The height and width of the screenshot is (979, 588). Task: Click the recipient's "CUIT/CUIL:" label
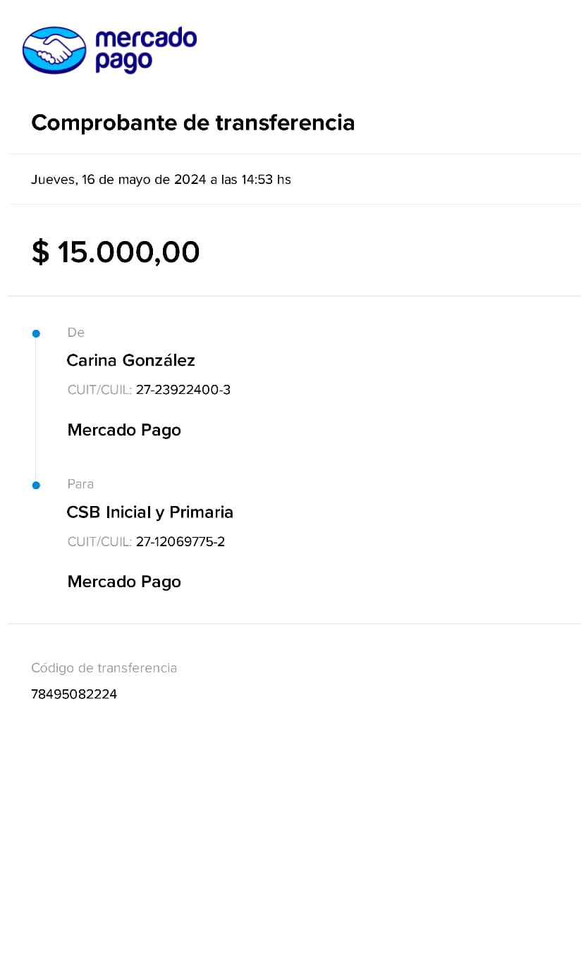pos(99,542)
